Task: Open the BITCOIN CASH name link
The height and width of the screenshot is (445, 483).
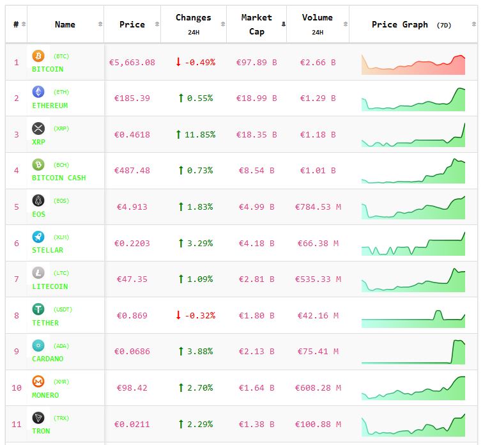Action: click(x=59, y=178)
